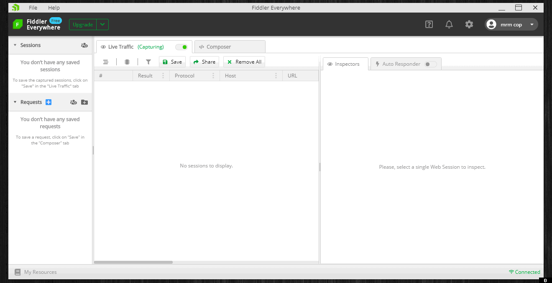Image resolution: width=552 pixels, height=283 pixels.
Task: Click the lightning bolt icon on Auto Responder
Action: [378, 64]
